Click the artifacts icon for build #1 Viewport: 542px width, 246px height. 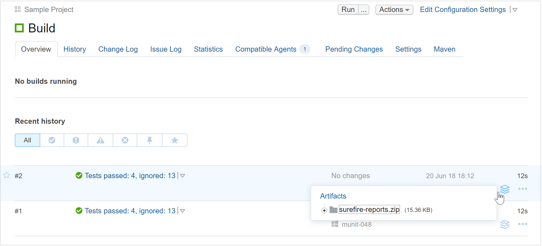click(505, 224)
